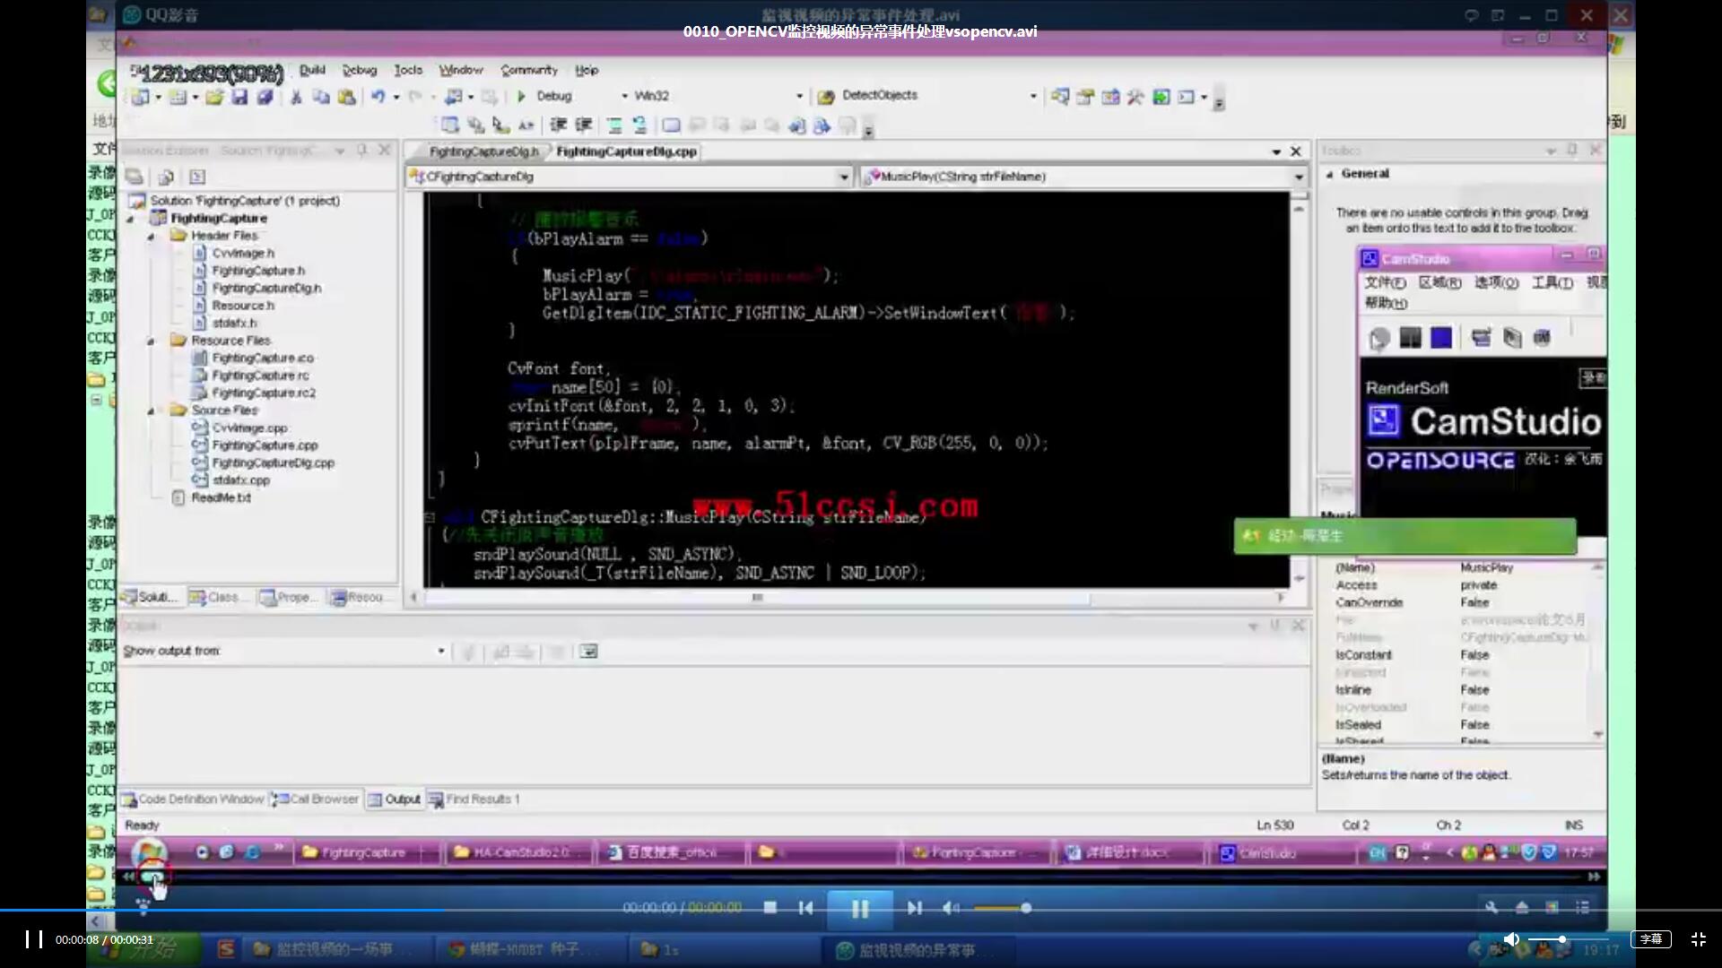Click the Call Browser tab
The height and width of the screenshot is (968, 1722).
tap(316, 799)
